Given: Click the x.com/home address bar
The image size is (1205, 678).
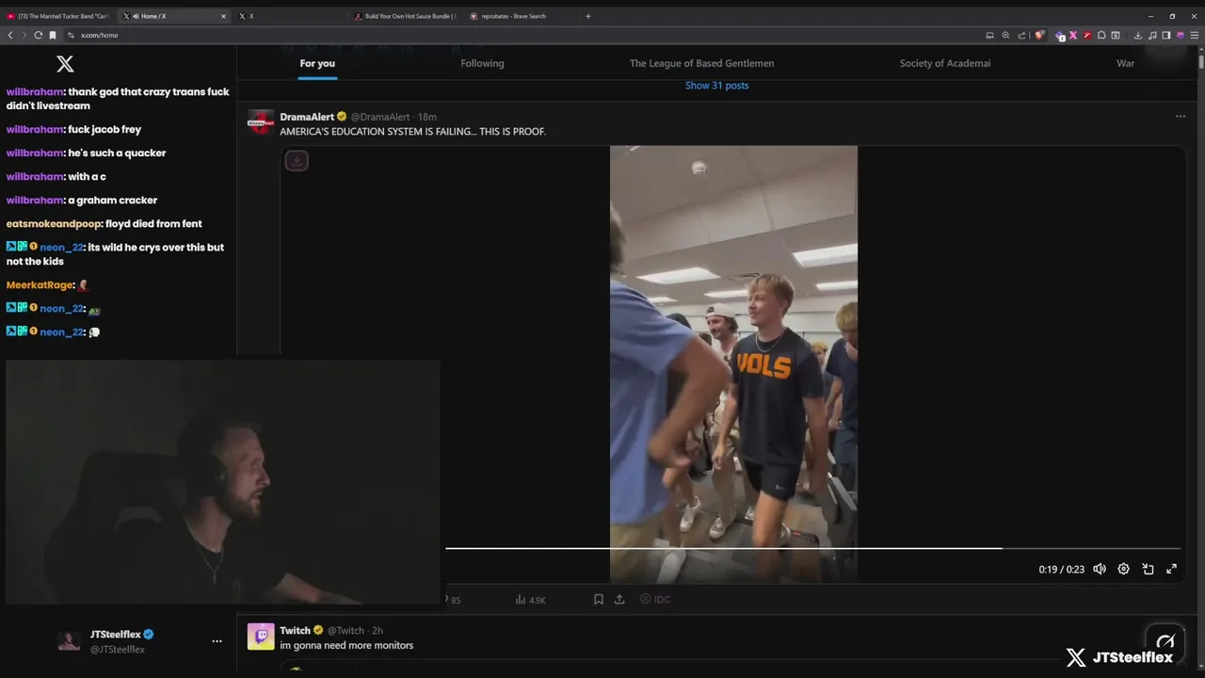Looking at the screenshot, I should click(527, 35).
